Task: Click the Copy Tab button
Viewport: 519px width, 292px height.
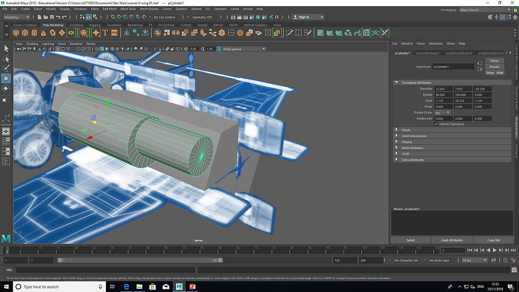Action: (493, 240)
